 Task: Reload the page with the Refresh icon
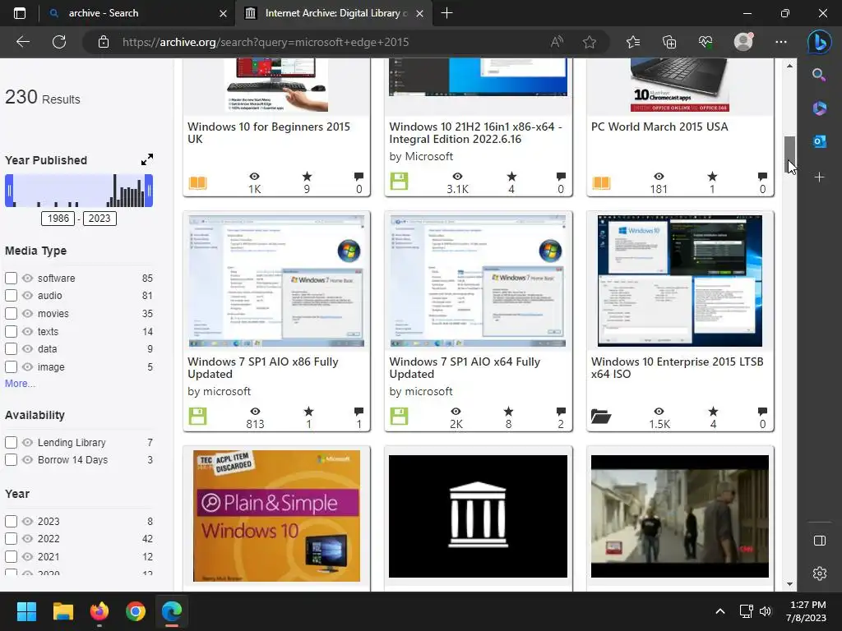pyautogui.click(x=59, y=42)
